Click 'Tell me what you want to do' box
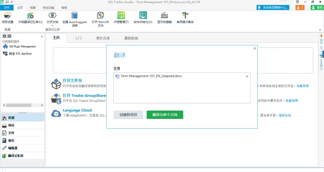 point(273,7)
